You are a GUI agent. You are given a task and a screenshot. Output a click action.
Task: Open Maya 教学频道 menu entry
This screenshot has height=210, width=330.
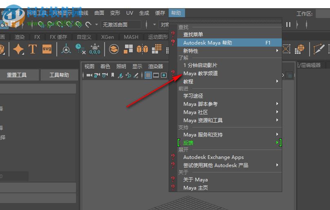230,73
